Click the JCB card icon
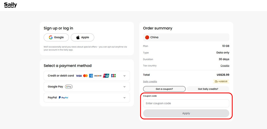This screenshot has height=129, width=267. tap(113, 76)
